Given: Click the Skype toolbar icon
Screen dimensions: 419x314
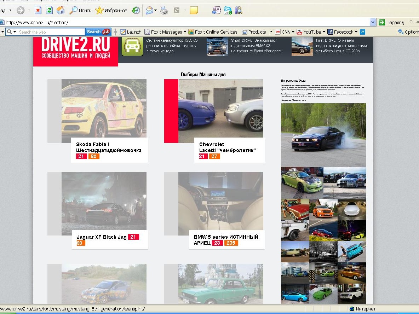Looking at the screenshot, I should click(x=228, y=10).
